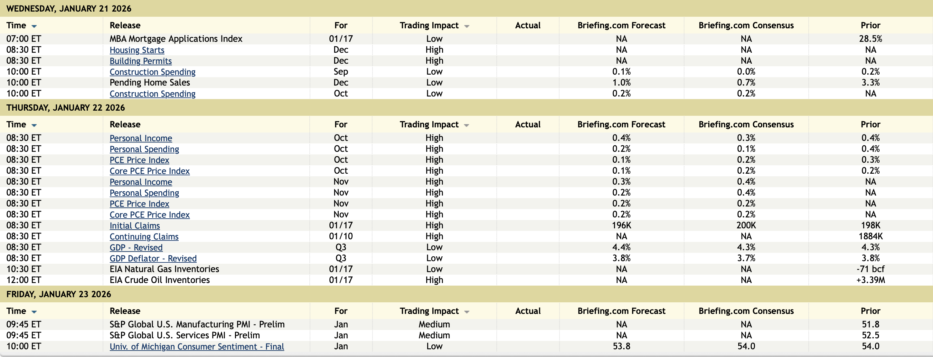Click Trading Impact sort arrow in Wednesday's table
The image size is (933, 357).
pyautogui.click(x=466, y=26)
